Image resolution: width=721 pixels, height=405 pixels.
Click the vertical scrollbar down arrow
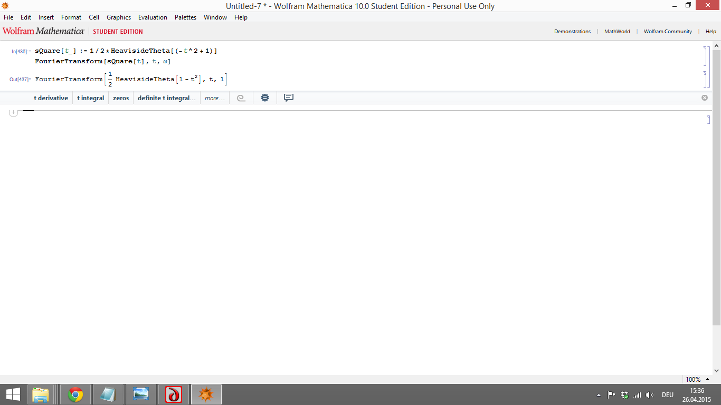tap(716, 371)
